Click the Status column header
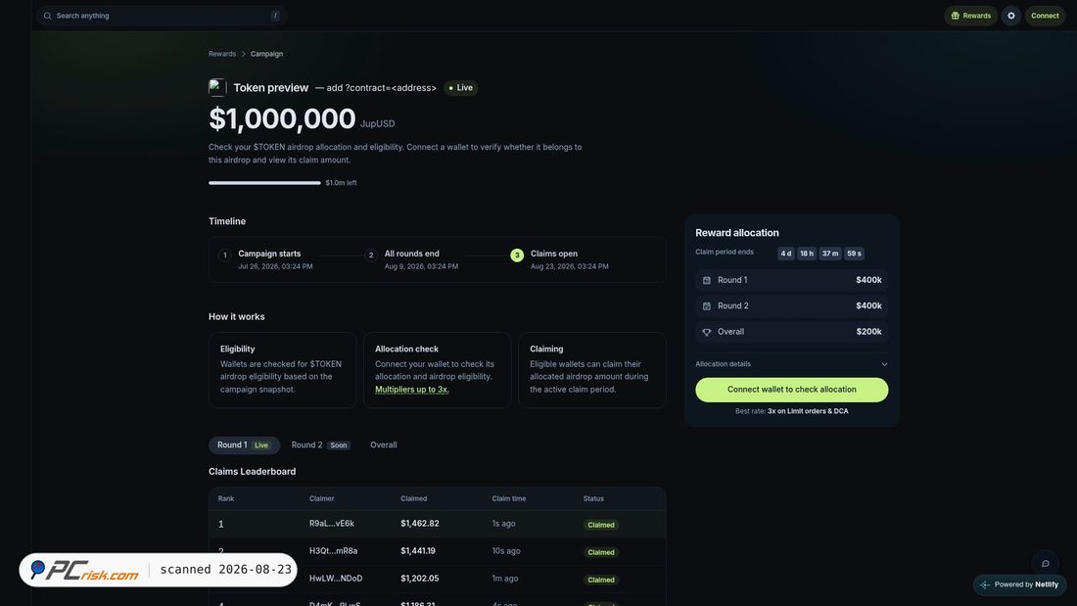 [x=593, y=499]
